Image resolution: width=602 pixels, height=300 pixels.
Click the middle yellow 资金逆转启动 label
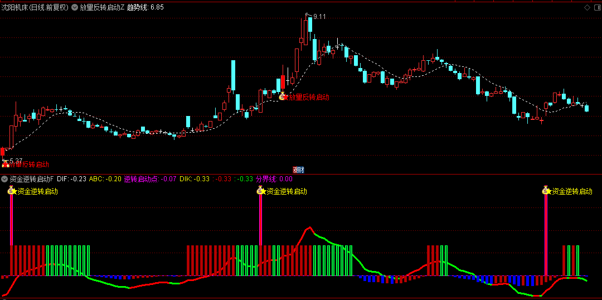[287, 191]
